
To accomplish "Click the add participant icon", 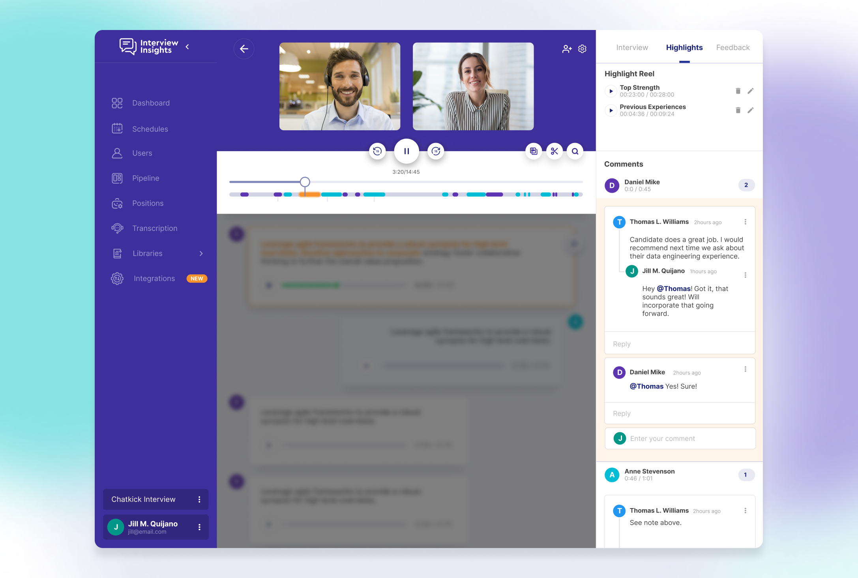I will (567, 49).
